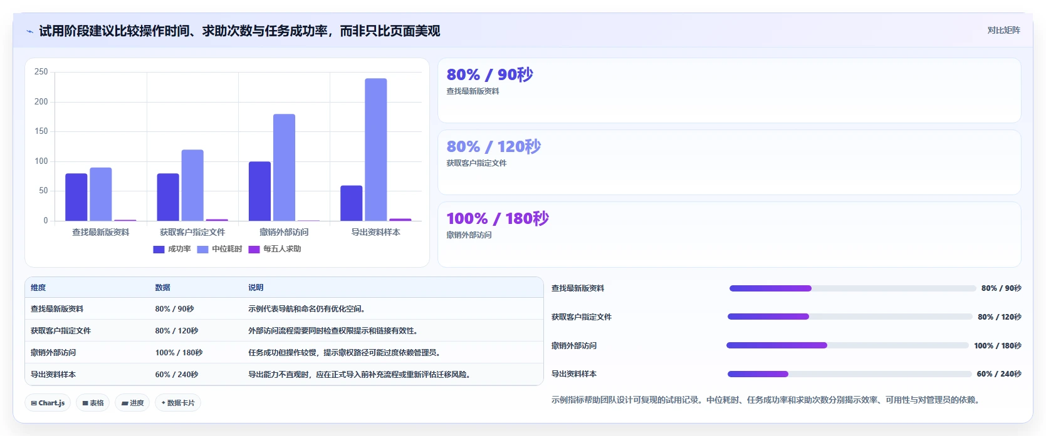
Task: Click the 数据卡片 chip icon
Action: 164,403
